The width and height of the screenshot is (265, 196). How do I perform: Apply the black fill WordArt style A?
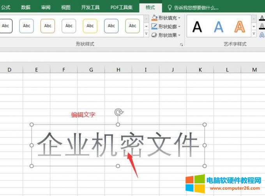click(x=197, y=27)
